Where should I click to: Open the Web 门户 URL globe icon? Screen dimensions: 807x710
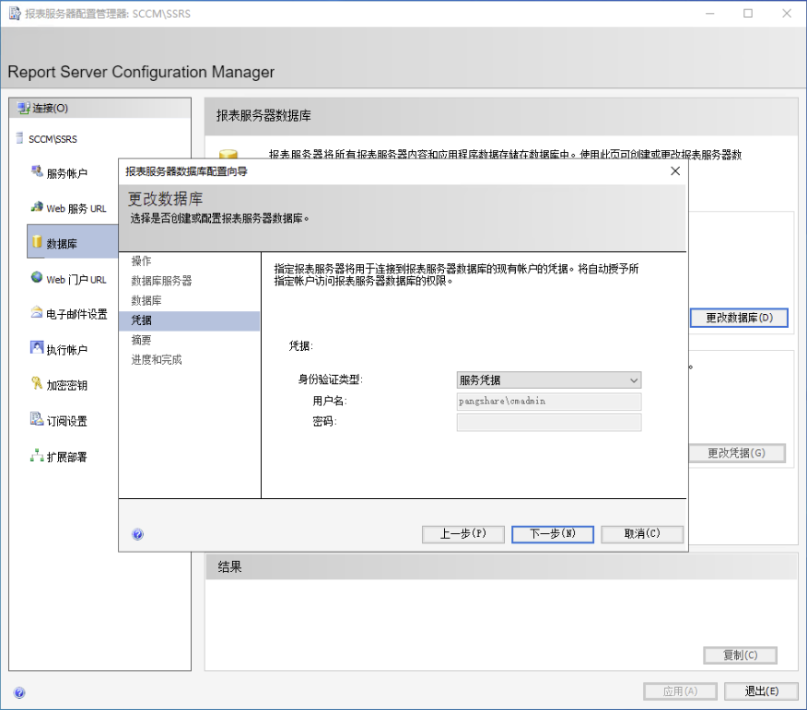(37, 277)
